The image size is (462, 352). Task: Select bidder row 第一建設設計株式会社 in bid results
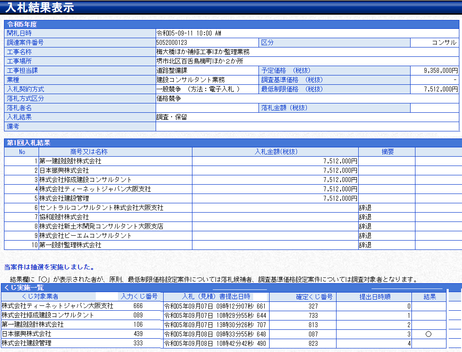[70, 161]
